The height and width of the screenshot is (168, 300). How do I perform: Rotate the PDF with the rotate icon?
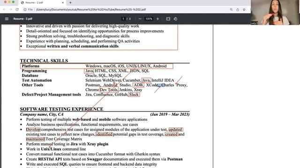175,19
